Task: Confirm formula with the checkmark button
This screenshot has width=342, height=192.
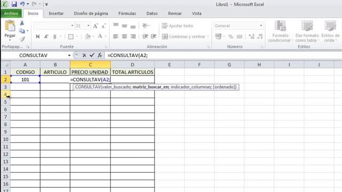Action: (x=92, y=55)
